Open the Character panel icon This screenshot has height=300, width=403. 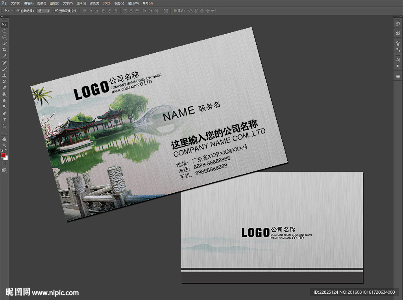398,60
